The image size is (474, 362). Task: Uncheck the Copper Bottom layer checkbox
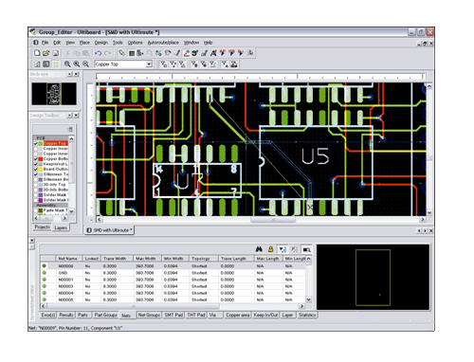[x=36, y=159]
